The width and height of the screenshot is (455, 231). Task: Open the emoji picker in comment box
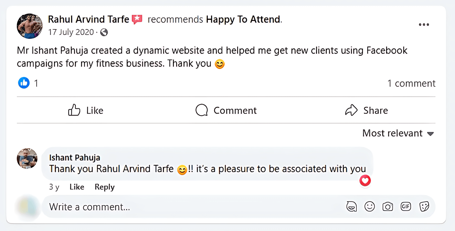[x=370, y=206]
